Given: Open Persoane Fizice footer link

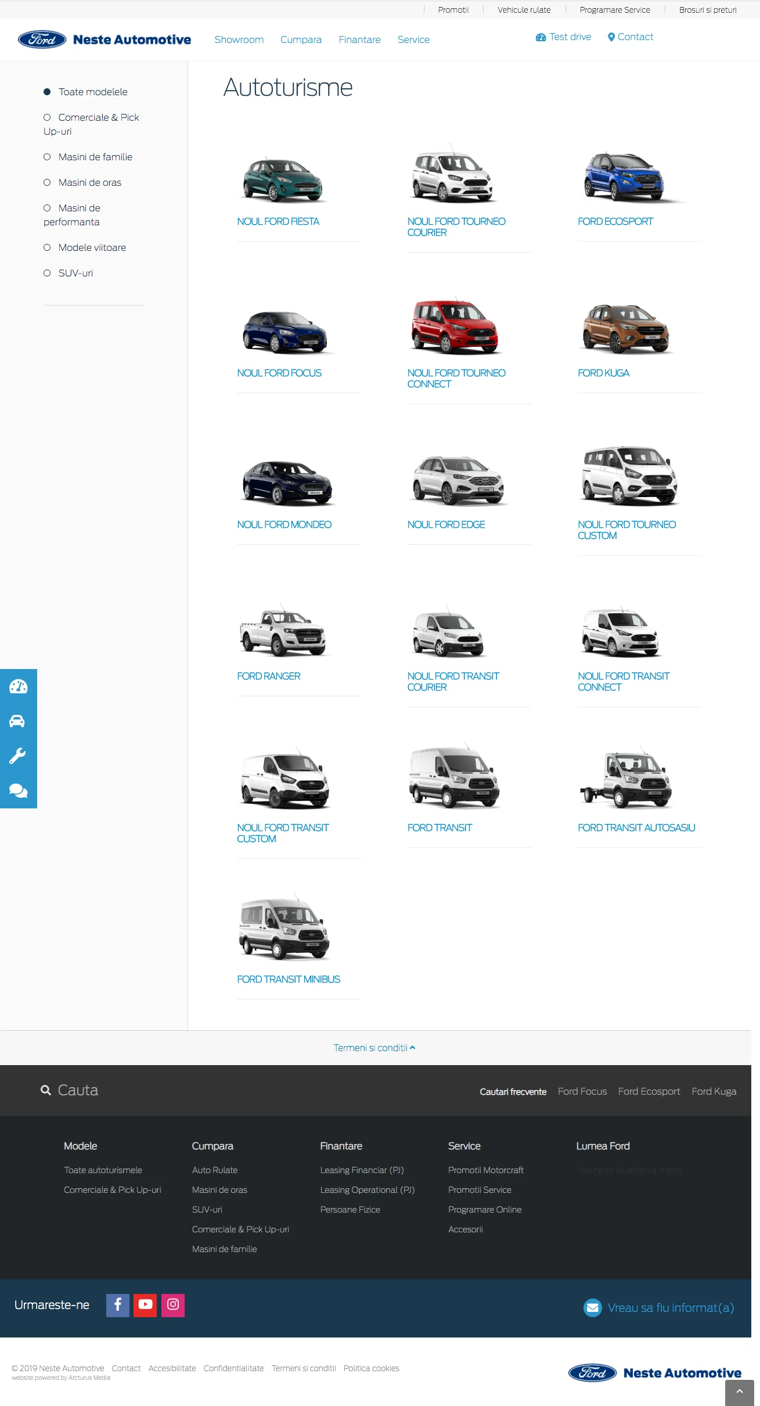Looking at the screenshot, I should (350, 1210).
